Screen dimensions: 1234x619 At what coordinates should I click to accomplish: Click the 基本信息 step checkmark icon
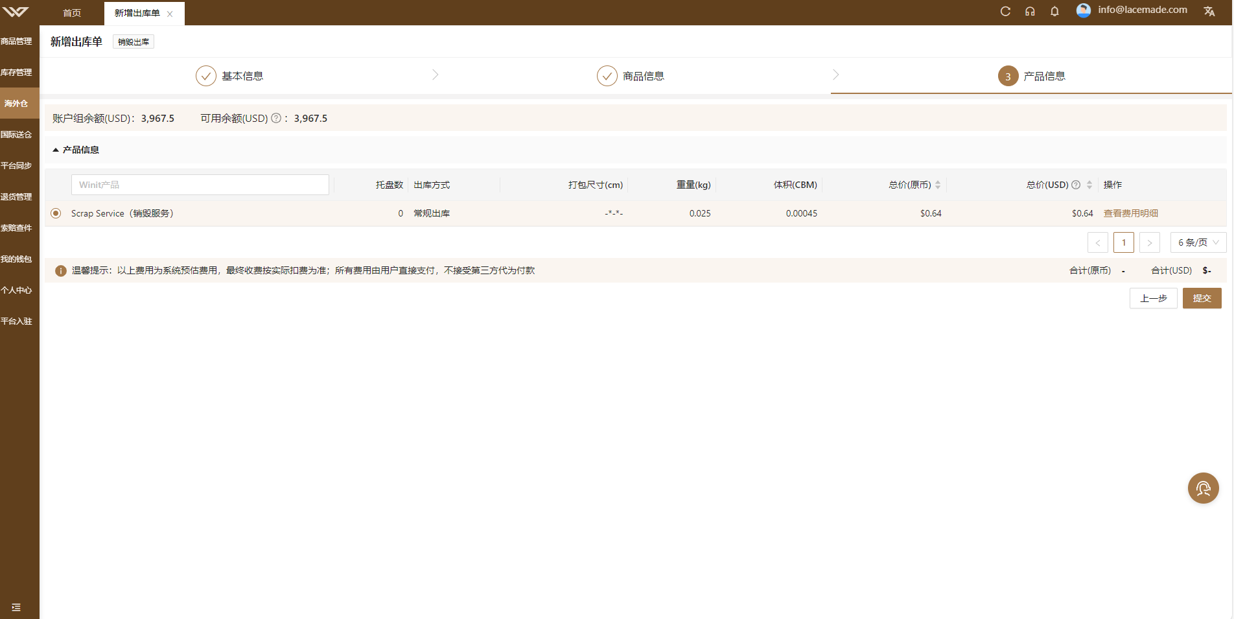tap(205, 76)
